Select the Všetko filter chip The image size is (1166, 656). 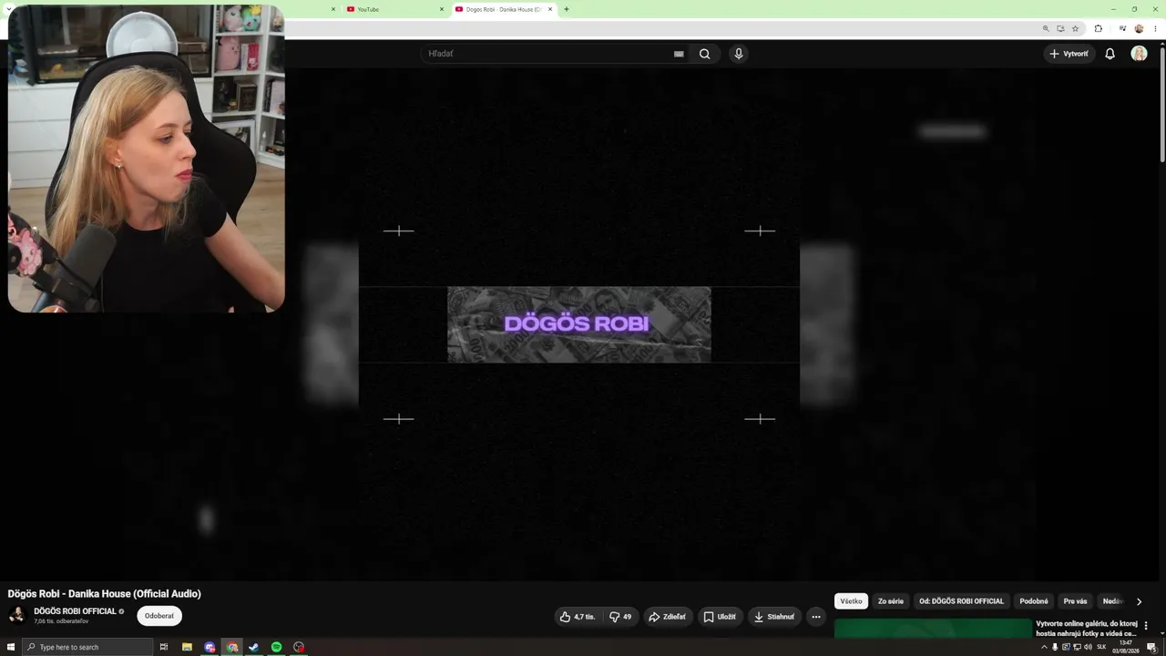[851, 601]
